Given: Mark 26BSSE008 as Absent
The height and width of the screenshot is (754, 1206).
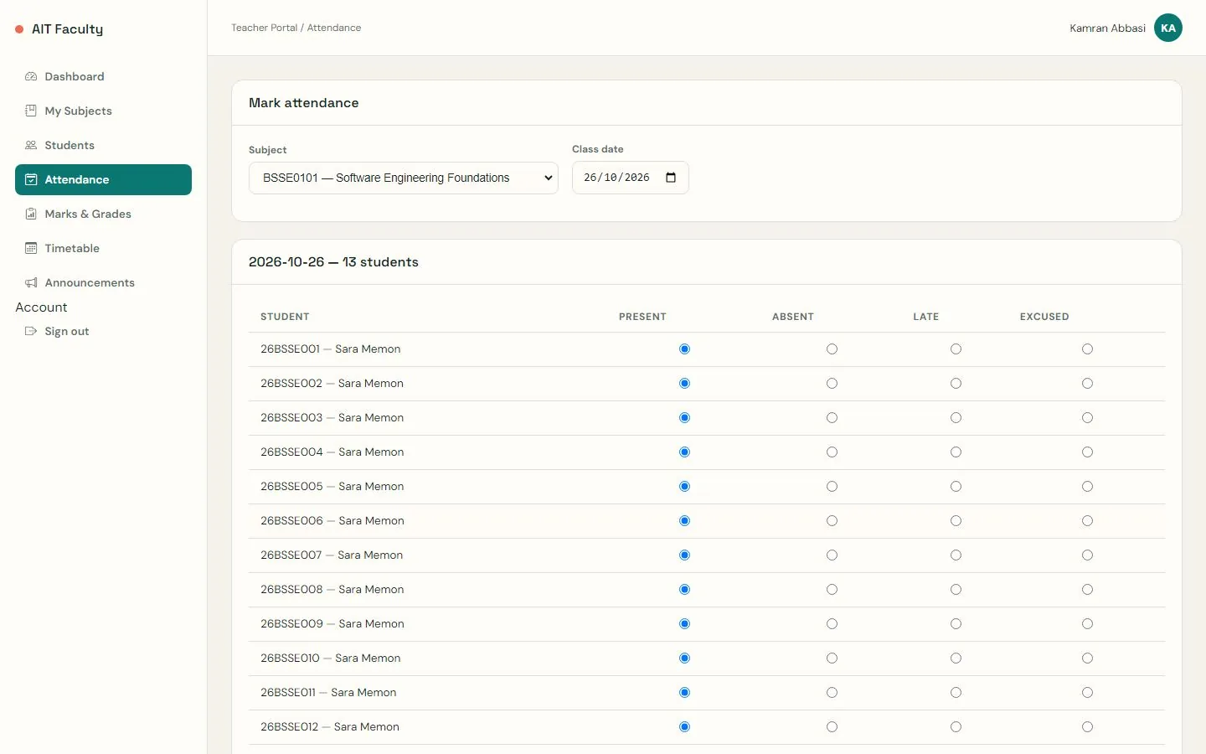Looking at the screenshot, I should click(x=832, y=590).
